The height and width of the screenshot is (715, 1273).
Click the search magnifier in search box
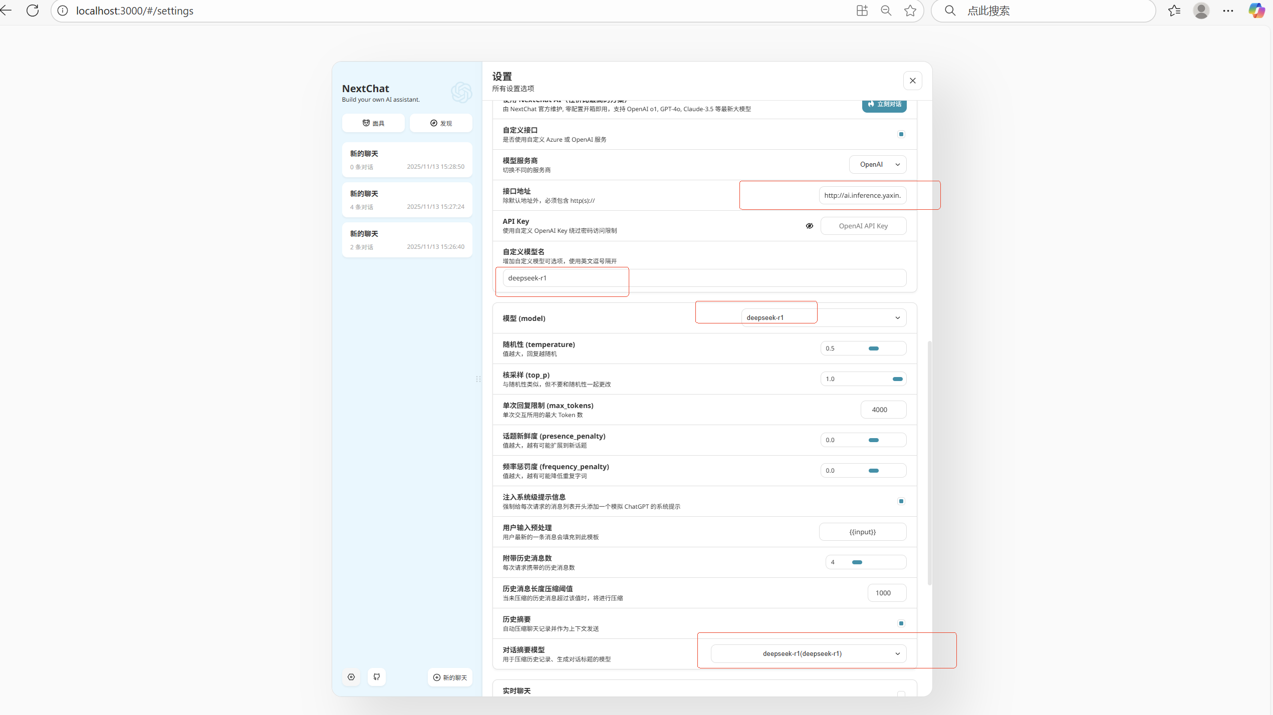[950, 11]
